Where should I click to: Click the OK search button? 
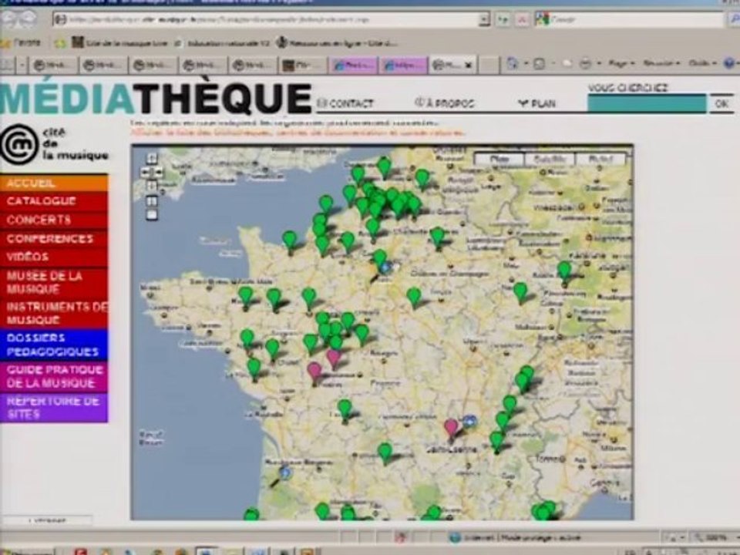coord(721,103)
